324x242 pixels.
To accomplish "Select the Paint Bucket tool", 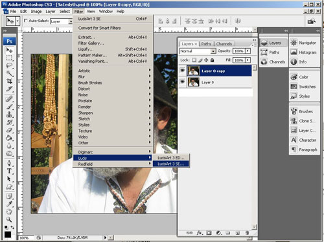I will pyautogui.click(x=9, y=138).
